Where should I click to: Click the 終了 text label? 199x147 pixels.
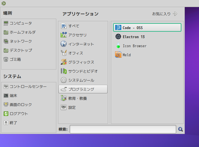pos(13,123)
